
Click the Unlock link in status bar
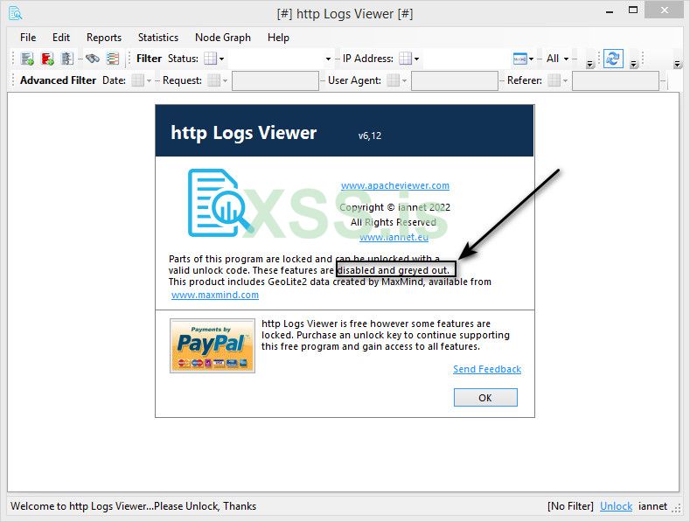(616, 506)
